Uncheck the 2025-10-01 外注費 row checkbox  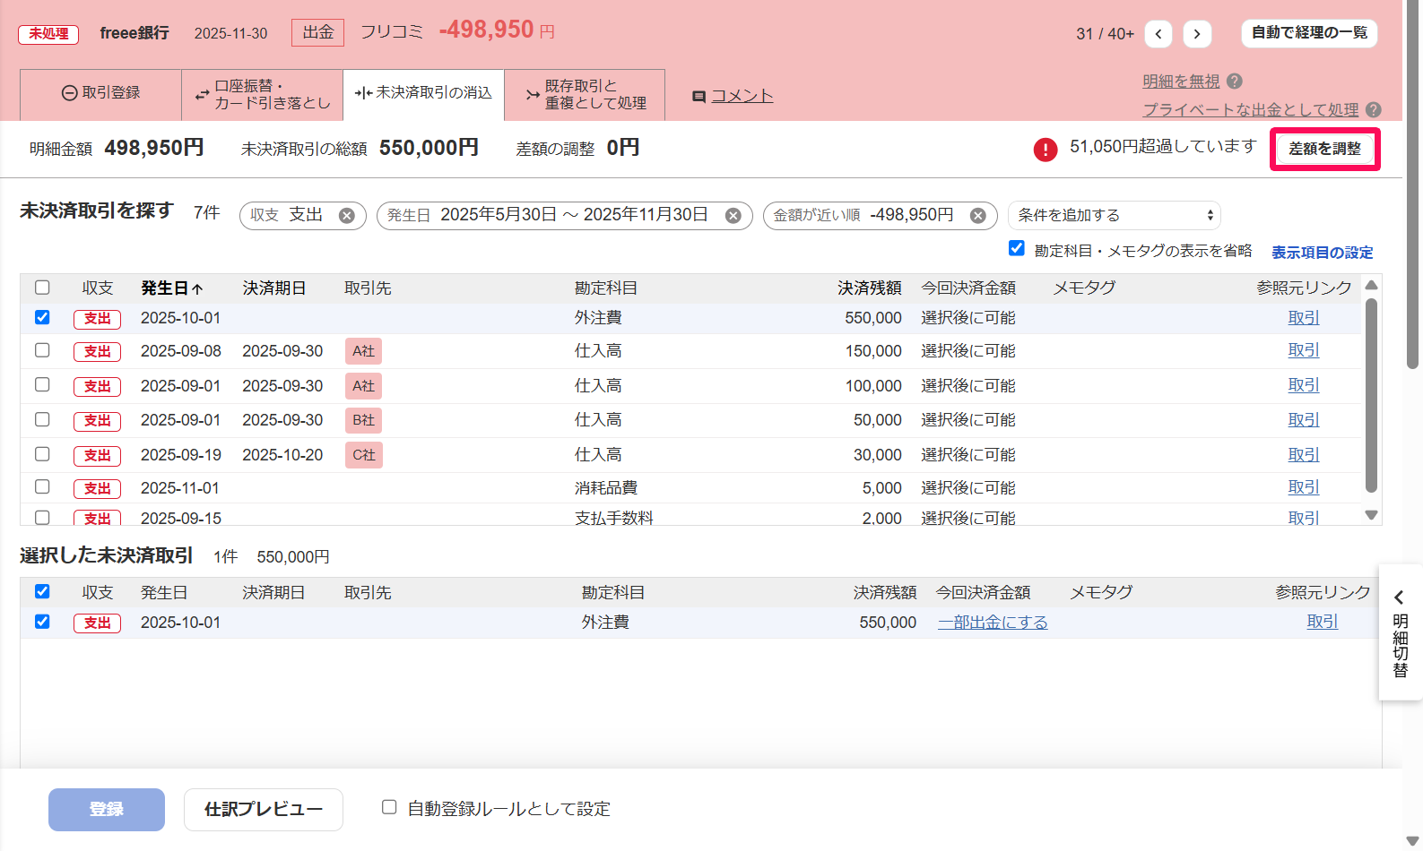pos(42,317)
